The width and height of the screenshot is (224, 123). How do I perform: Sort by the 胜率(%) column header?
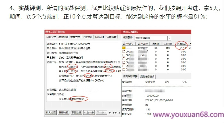point(181,44)
